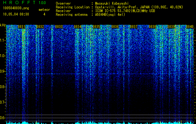Click the Receiver label
Screen dimensions: 196x124
click(63, 11)
